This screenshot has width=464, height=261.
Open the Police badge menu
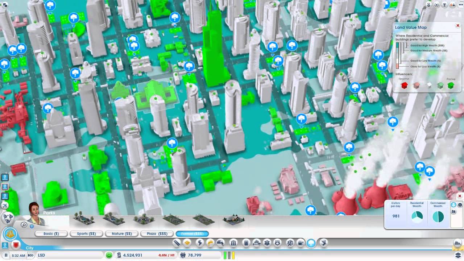278,243
